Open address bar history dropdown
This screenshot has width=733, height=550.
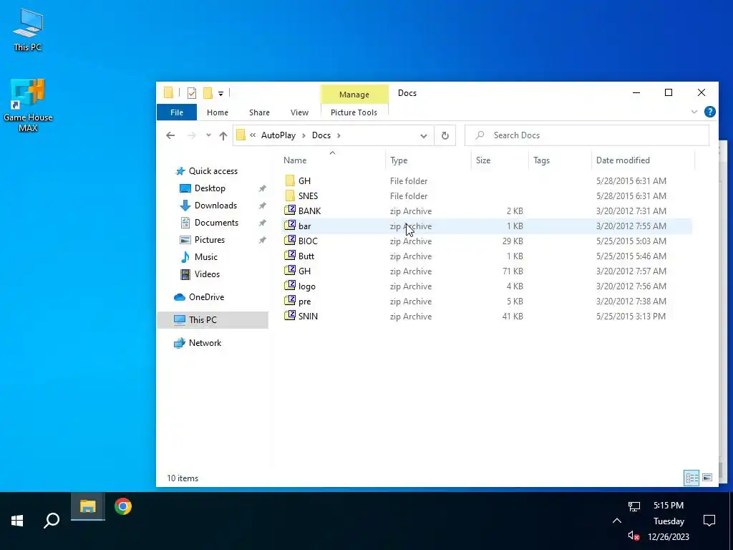(x=424, y=135)
